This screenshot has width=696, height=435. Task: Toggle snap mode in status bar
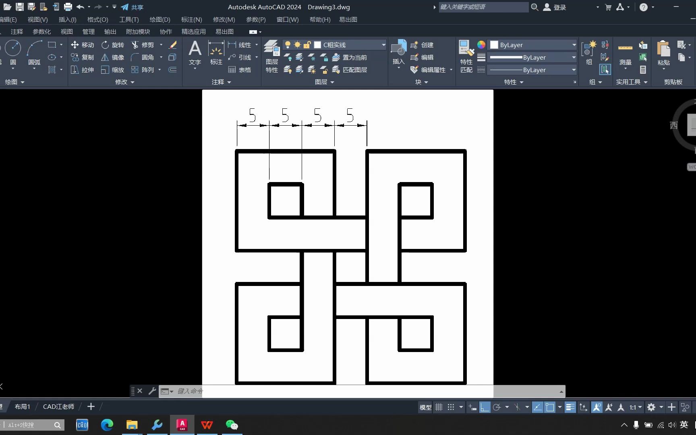[x=451, y=407]
